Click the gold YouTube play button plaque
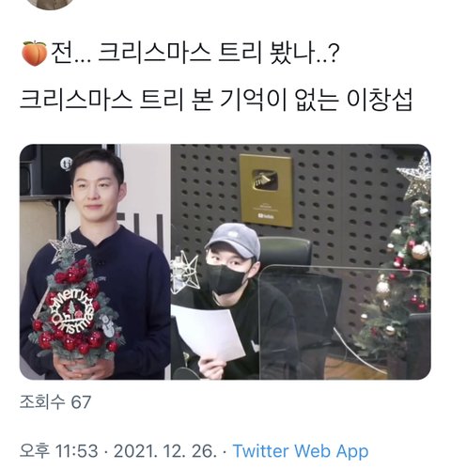Image resolution: width=451 pixels, height=470 pixels. (266, 190)
